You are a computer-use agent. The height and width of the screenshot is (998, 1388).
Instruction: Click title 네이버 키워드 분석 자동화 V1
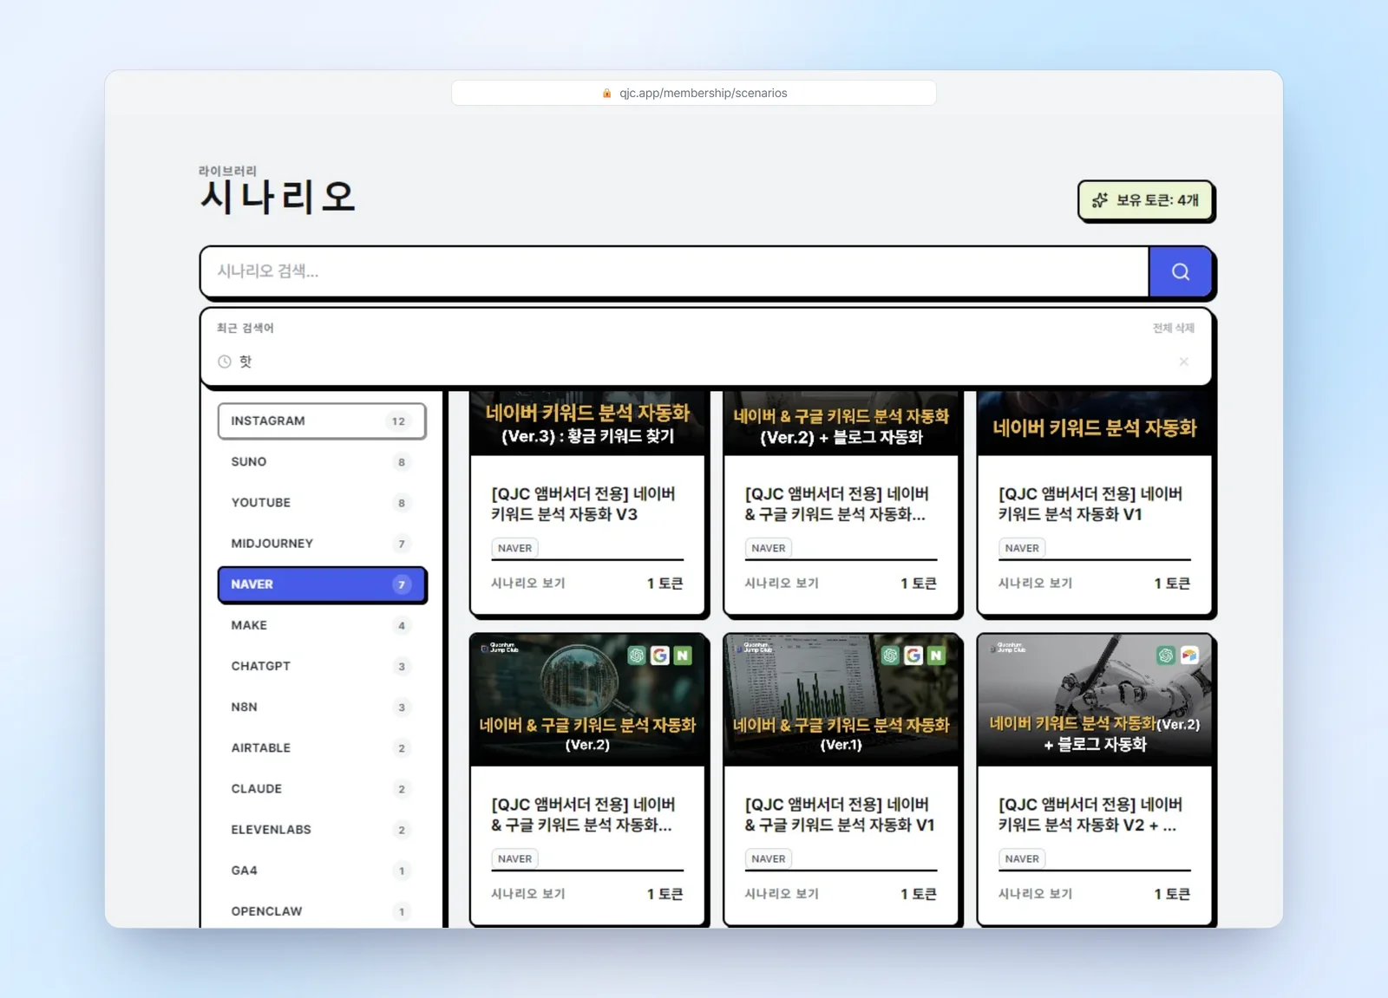pos(1090,504)
